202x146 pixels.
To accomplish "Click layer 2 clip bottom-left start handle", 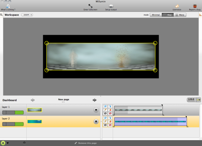I will tap(114, 126).
